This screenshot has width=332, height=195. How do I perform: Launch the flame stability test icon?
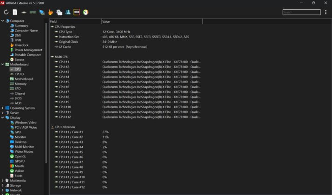pos(51,12)
